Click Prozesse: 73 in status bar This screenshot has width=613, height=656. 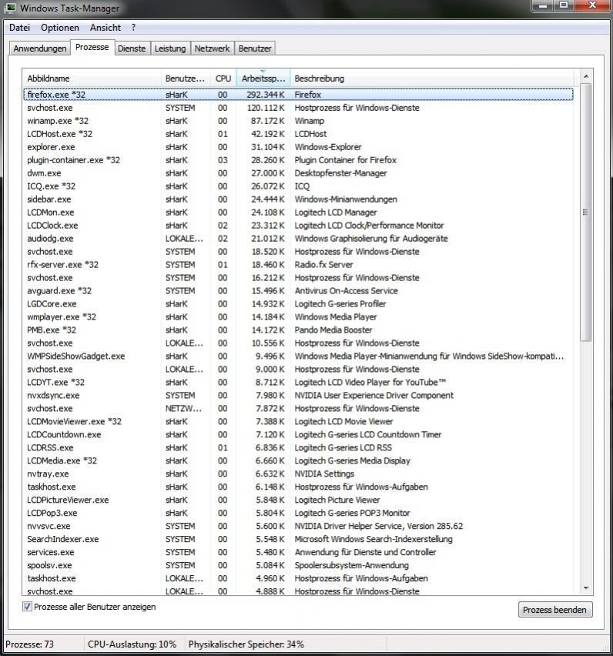pos(30,644)
